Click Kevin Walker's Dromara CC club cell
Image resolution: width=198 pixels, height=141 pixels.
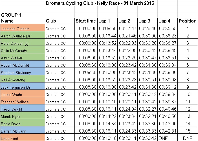pyautogui.click(x=60, y=57)
